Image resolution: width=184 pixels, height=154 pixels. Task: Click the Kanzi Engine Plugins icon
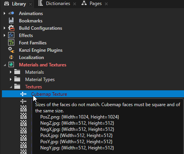pos(11,50)
